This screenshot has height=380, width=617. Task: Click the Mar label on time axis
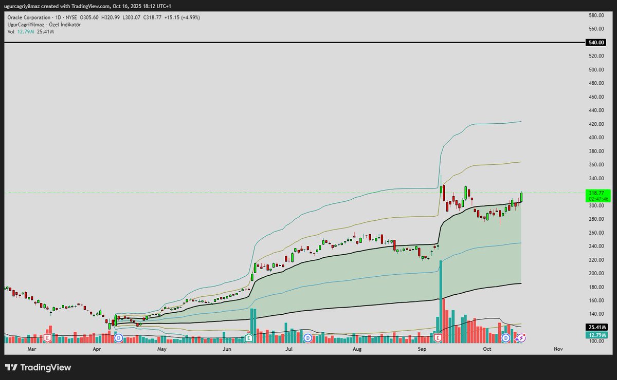[x=32, y=349]
